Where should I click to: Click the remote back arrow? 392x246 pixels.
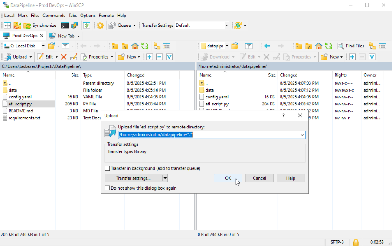pos(267,46)
